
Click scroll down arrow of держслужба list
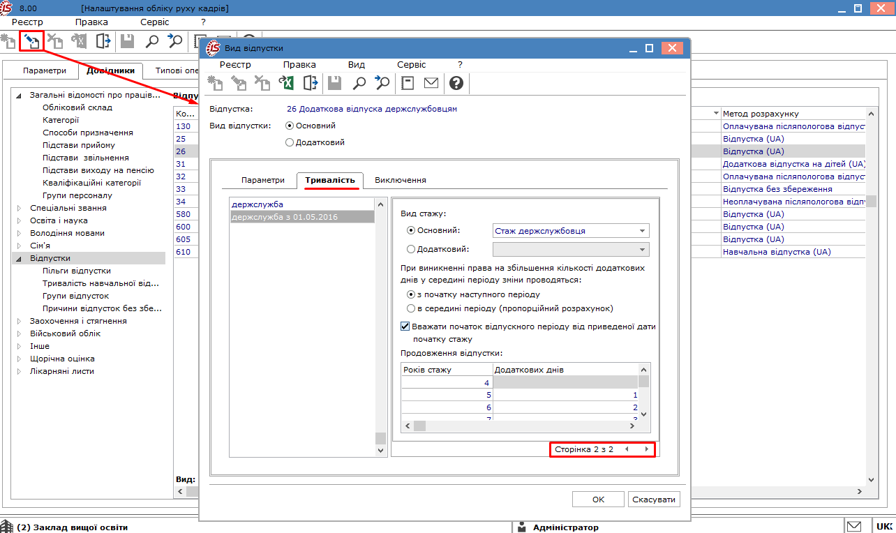[x=380, y=451]
